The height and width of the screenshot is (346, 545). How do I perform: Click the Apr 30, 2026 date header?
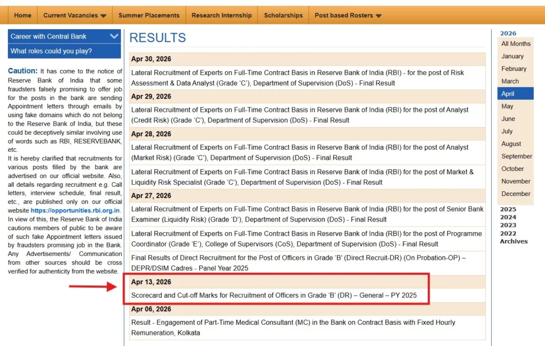tap(151, 59)
